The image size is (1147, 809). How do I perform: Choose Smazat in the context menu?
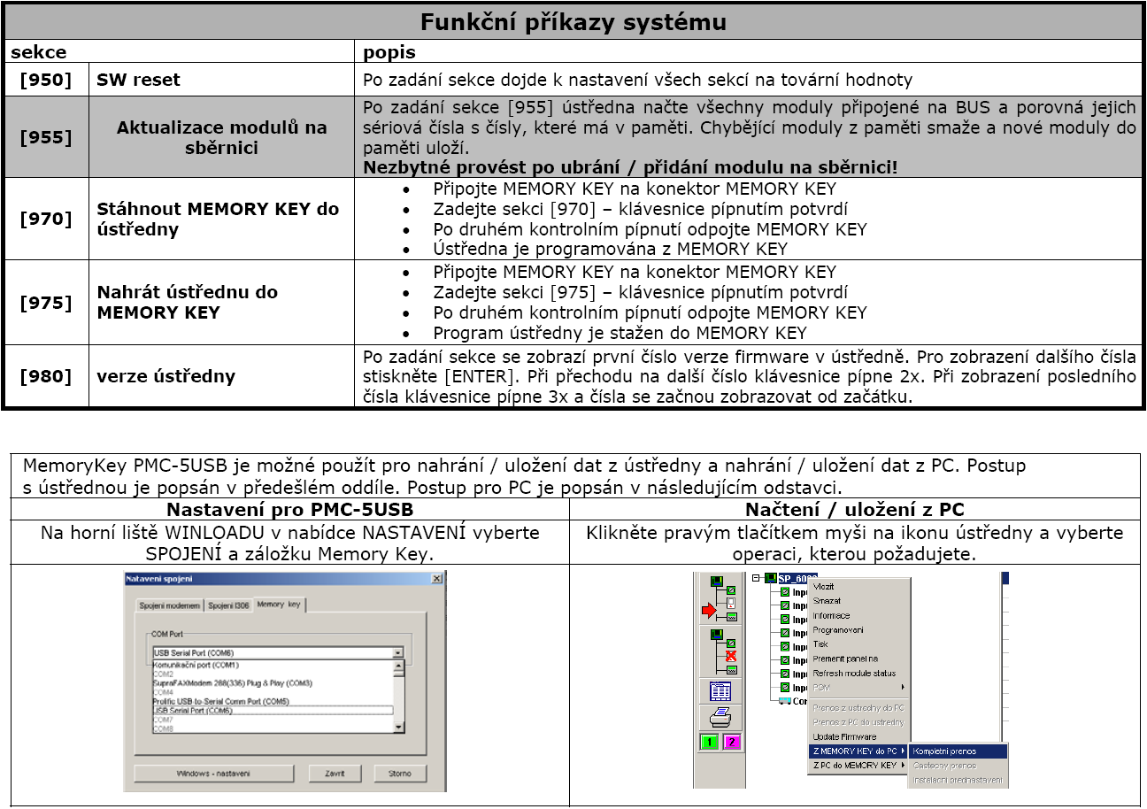(858, 601)
